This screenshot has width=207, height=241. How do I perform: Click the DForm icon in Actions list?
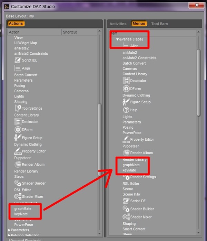pyautogui.click(x=18, y=130)
